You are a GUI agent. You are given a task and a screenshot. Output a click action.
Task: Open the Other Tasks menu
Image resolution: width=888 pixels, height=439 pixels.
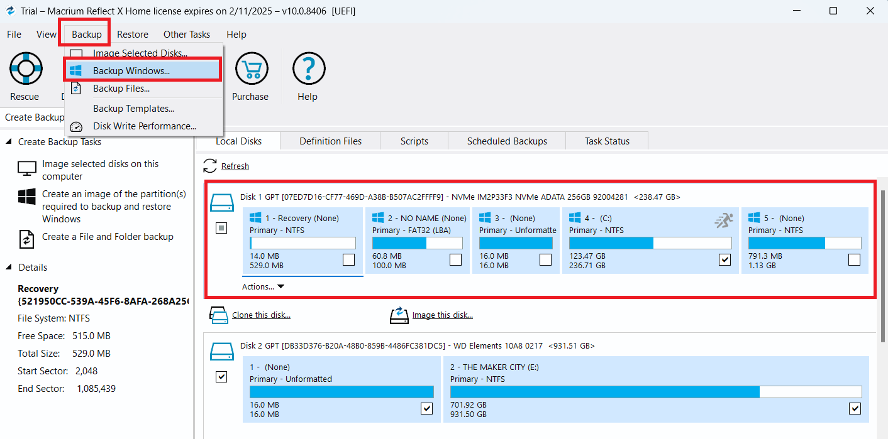click(187, 35)
